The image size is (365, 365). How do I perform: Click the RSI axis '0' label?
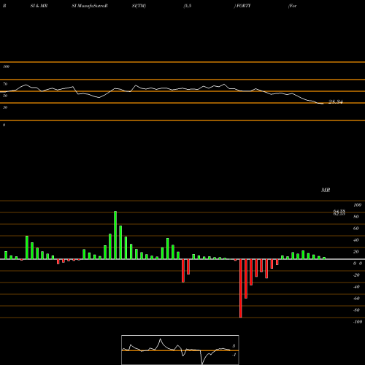pos(4,125)
